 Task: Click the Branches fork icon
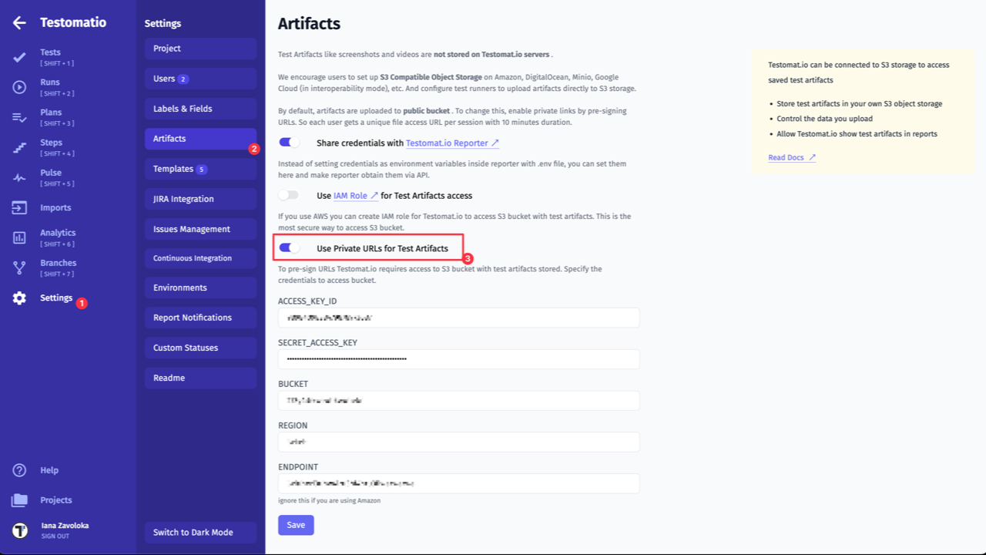19,267
